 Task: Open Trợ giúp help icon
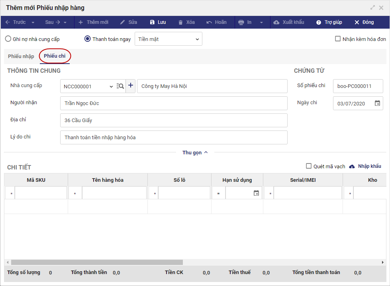click(x=319, y=22)
